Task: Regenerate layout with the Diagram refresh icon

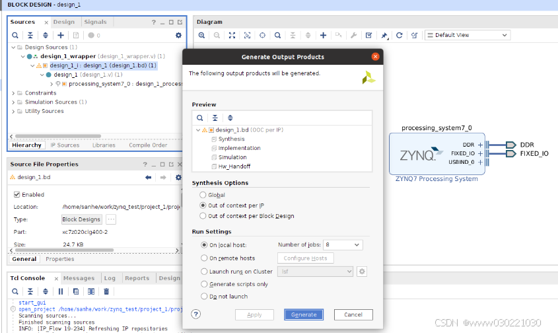Action: [400, 35]
